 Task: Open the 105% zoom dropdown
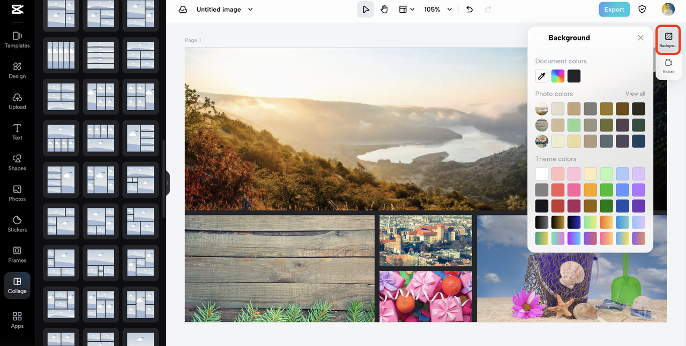tap(438, 10)
